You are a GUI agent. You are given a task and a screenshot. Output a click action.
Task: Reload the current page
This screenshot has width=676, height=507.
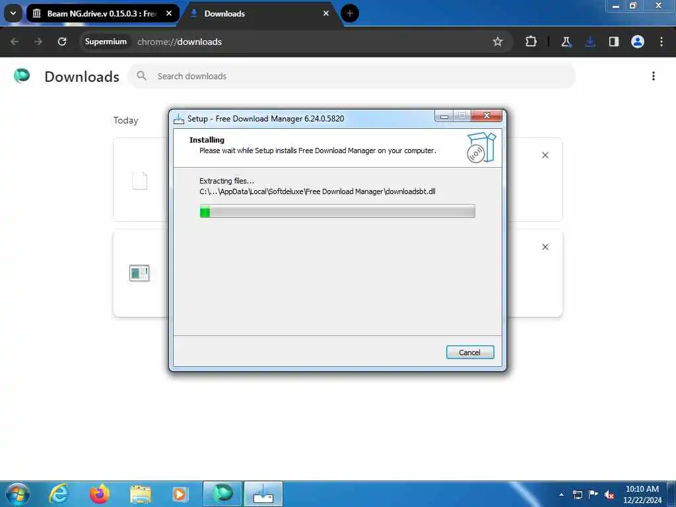tap(62, 42)
